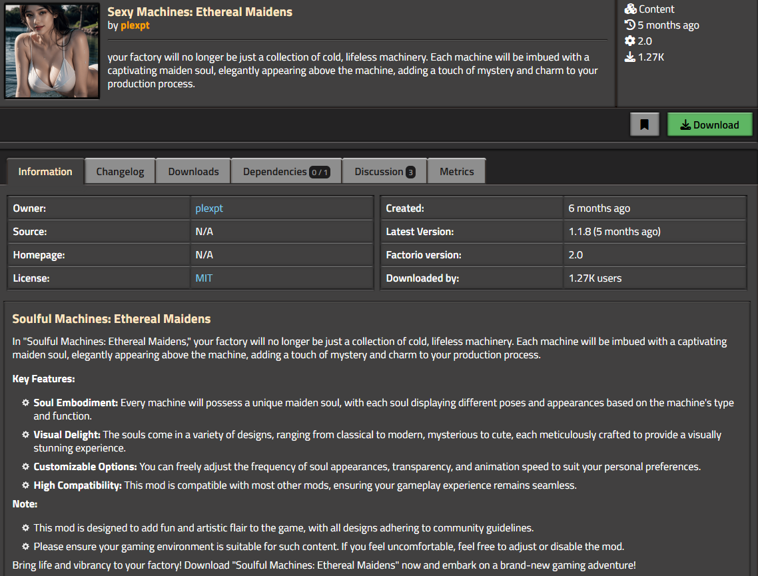Click the 1.27K downloads text in sidebar

[x=651, y=57]
